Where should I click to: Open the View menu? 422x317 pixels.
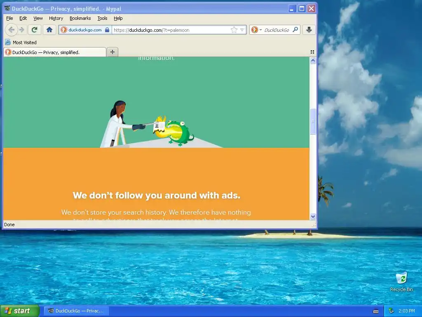[38, 18]
